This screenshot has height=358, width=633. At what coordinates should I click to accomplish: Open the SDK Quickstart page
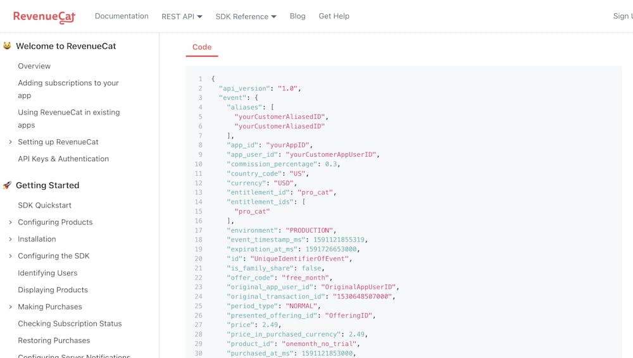(44, 205)
